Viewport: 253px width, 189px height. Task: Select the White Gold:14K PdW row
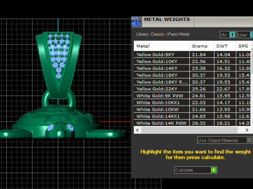(192, 123)
